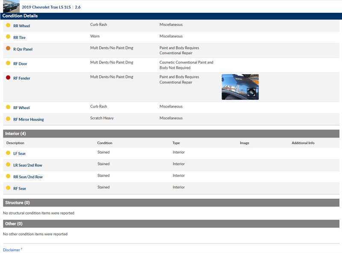This screenshot has width=342, height=253.
Task: Expand the Structure (0) section header
Action: [171, 203]
